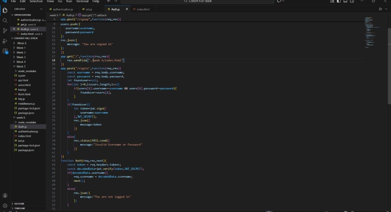The width and height of the screenshot is (391, 212).
Task: Open the Search view in activity bar
Action: [x=5, y=21]
